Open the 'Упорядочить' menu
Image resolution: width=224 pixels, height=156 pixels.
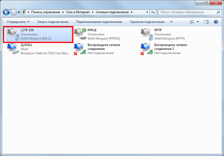point(18,22)
